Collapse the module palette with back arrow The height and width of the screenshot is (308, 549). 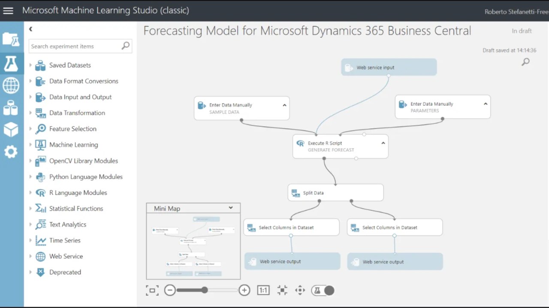pos(30,29)
